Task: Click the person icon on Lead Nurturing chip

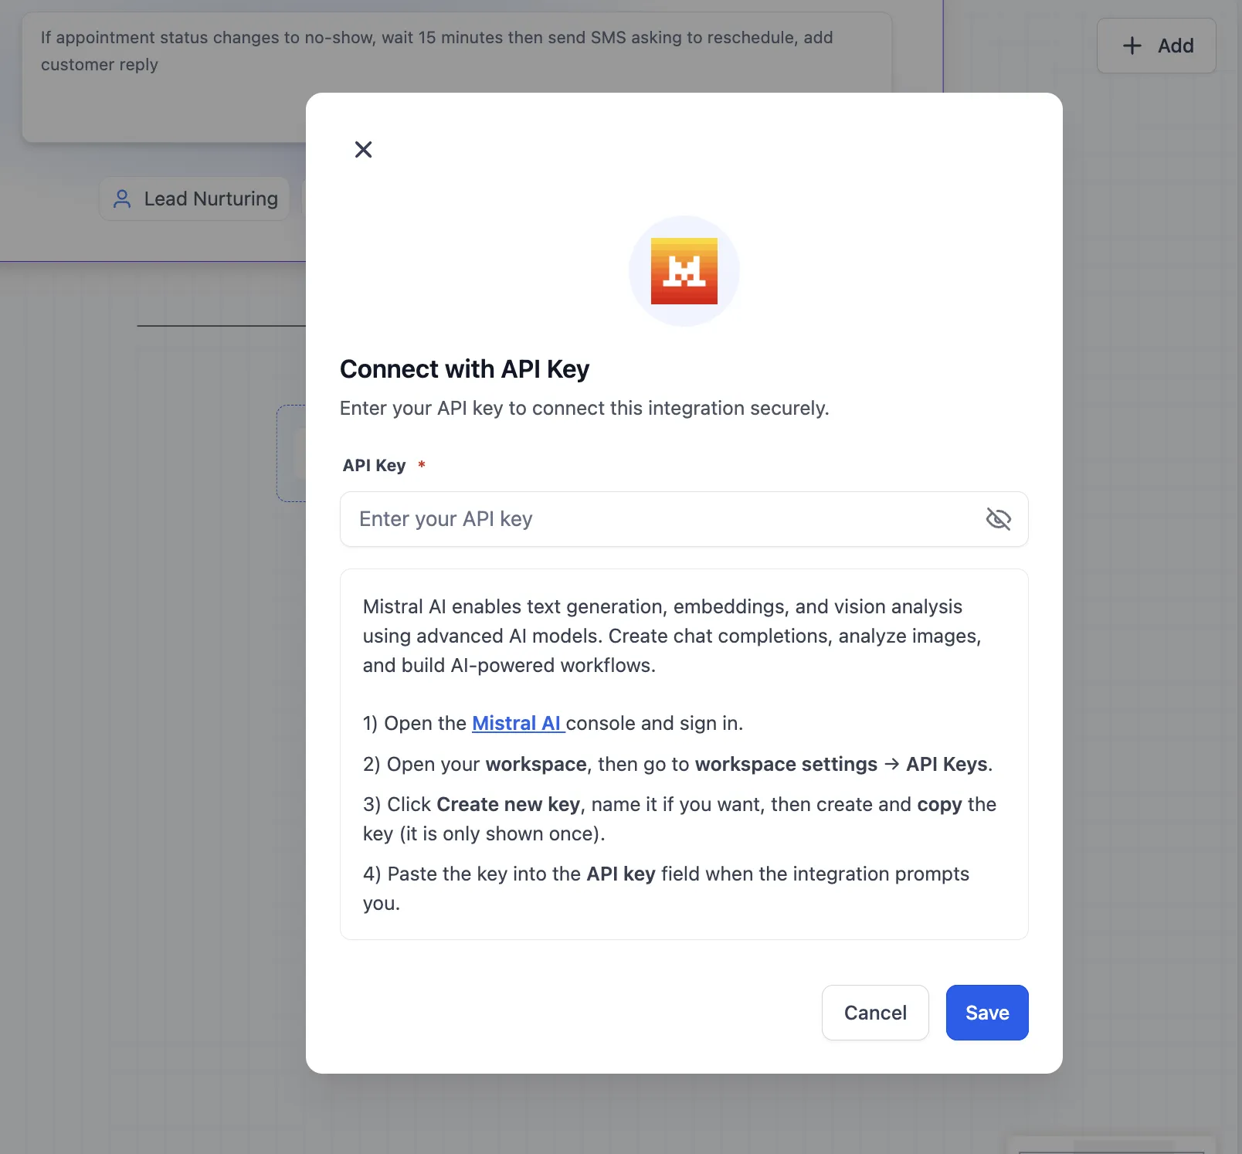Action: coord(122,199)
